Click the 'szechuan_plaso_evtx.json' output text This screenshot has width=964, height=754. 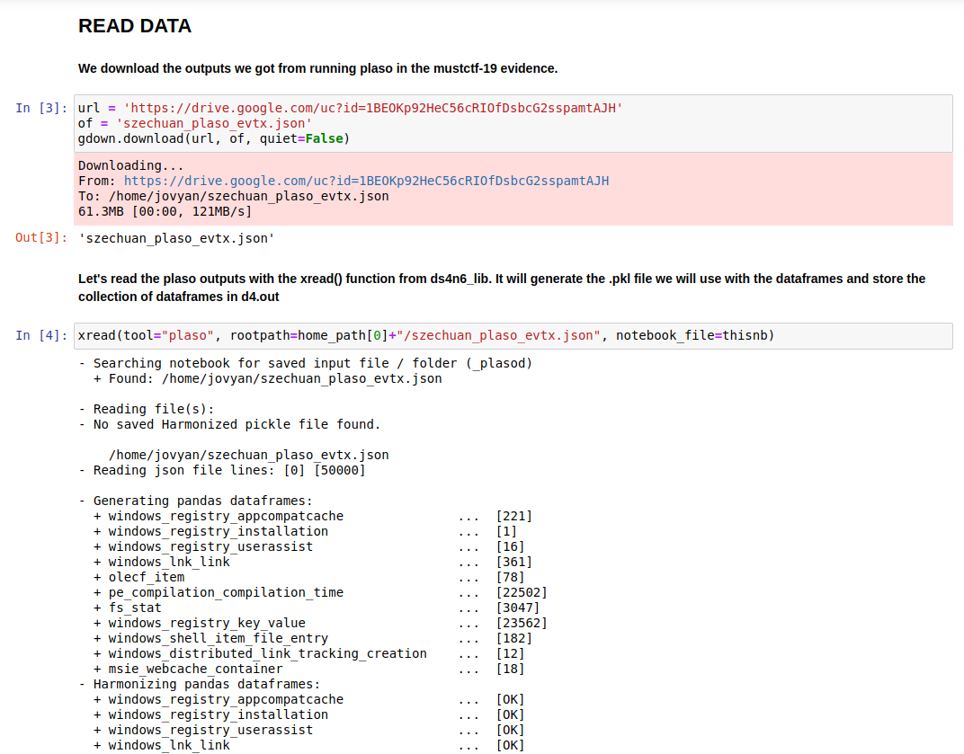(x=176, y=238)
